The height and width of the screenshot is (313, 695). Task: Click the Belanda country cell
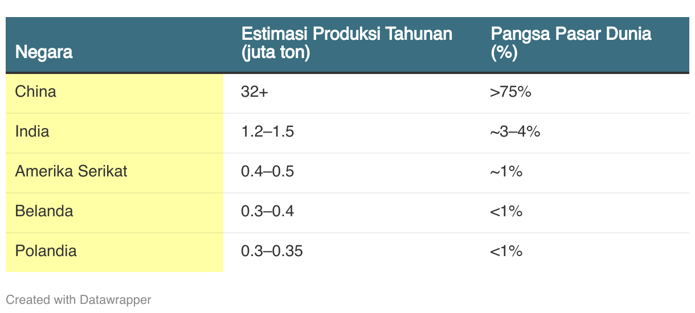click(115, 212)
